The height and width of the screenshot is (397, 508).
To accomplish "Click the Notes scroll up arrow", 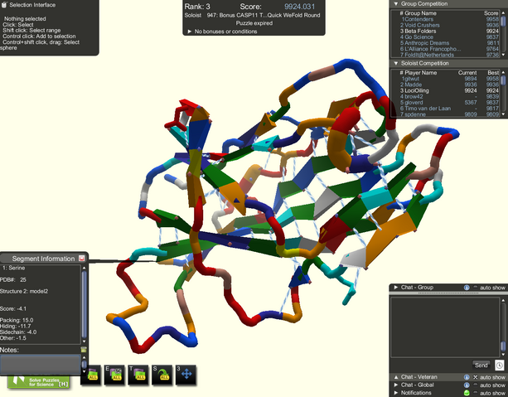I will (x=84, y=357).
